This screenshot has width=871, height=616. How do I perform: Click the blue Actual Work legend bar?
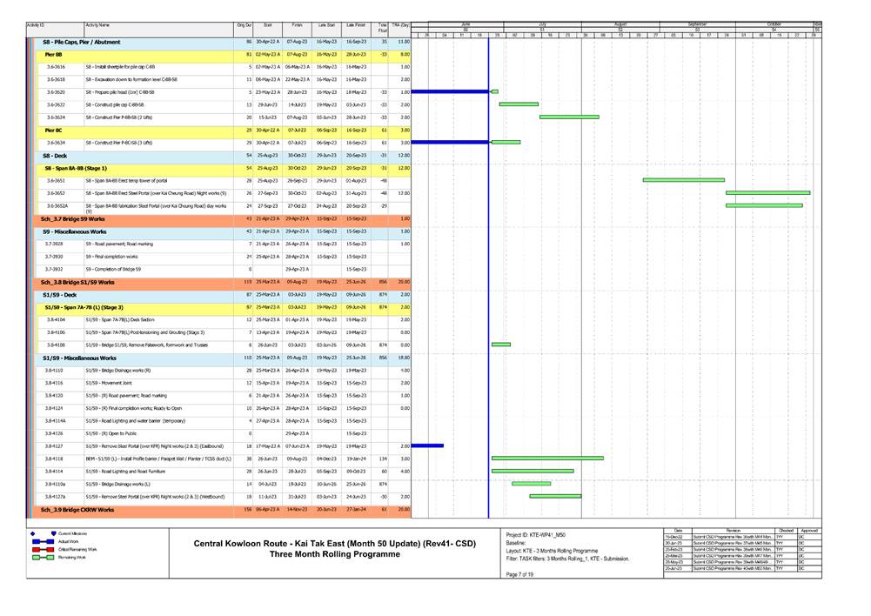44,541
